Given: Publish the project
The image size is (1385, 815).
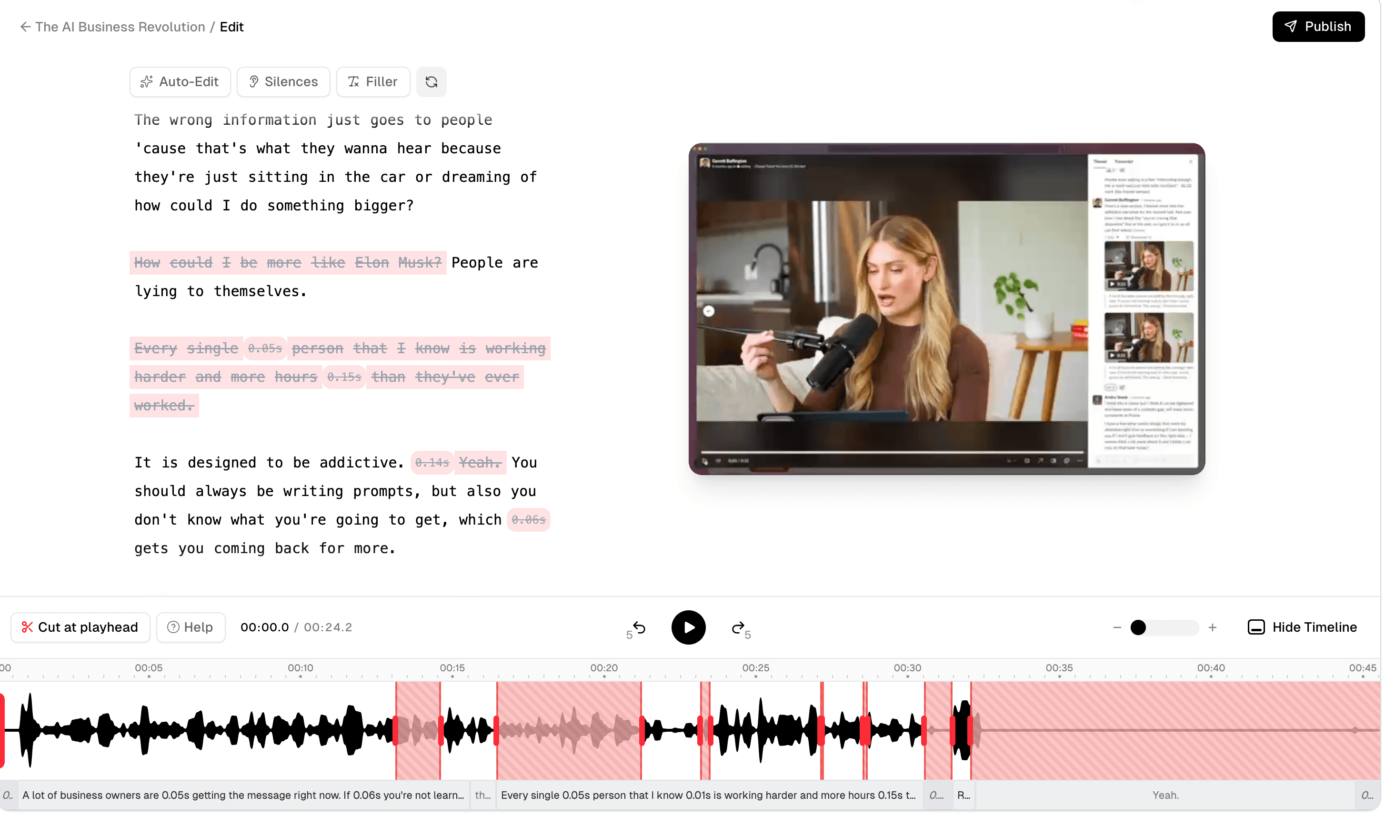Looking at the screenshot, I should pos(1318,26).
